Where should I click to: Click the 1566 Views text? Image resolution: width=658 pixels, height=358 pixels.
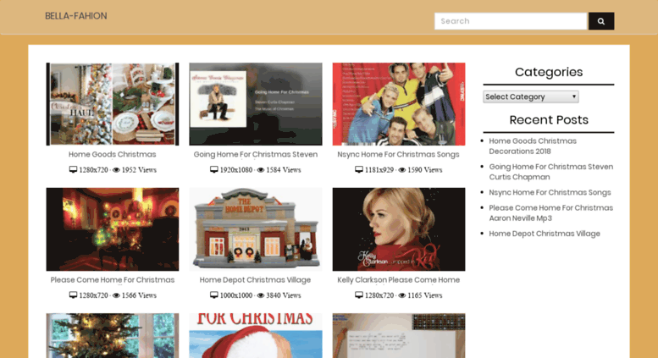coord(139,295)
